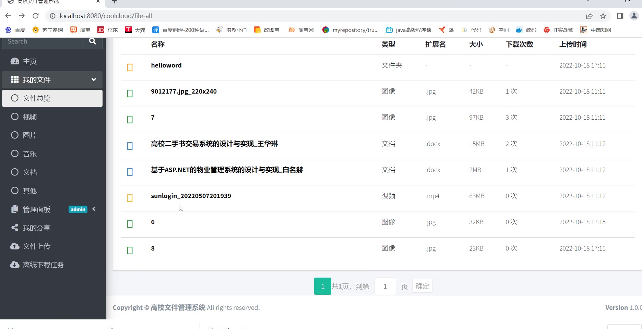Open 高校二手书交易系统的设计与实现_王华琳 document

coord(214,144)
